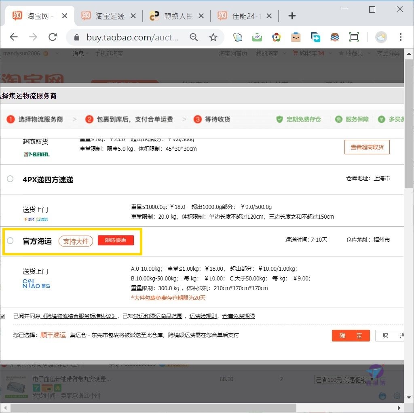414x413 pixels.
Task: Open a new browser tab
Action: coord(292,16)
